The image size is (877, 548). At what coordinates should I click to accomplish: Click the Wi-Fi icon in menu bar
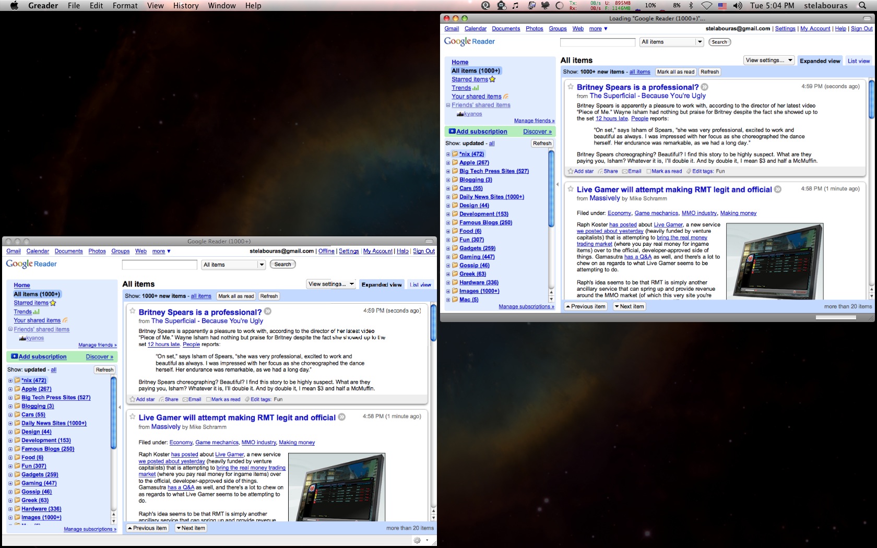pyautogui.click(x=706, y=5)
